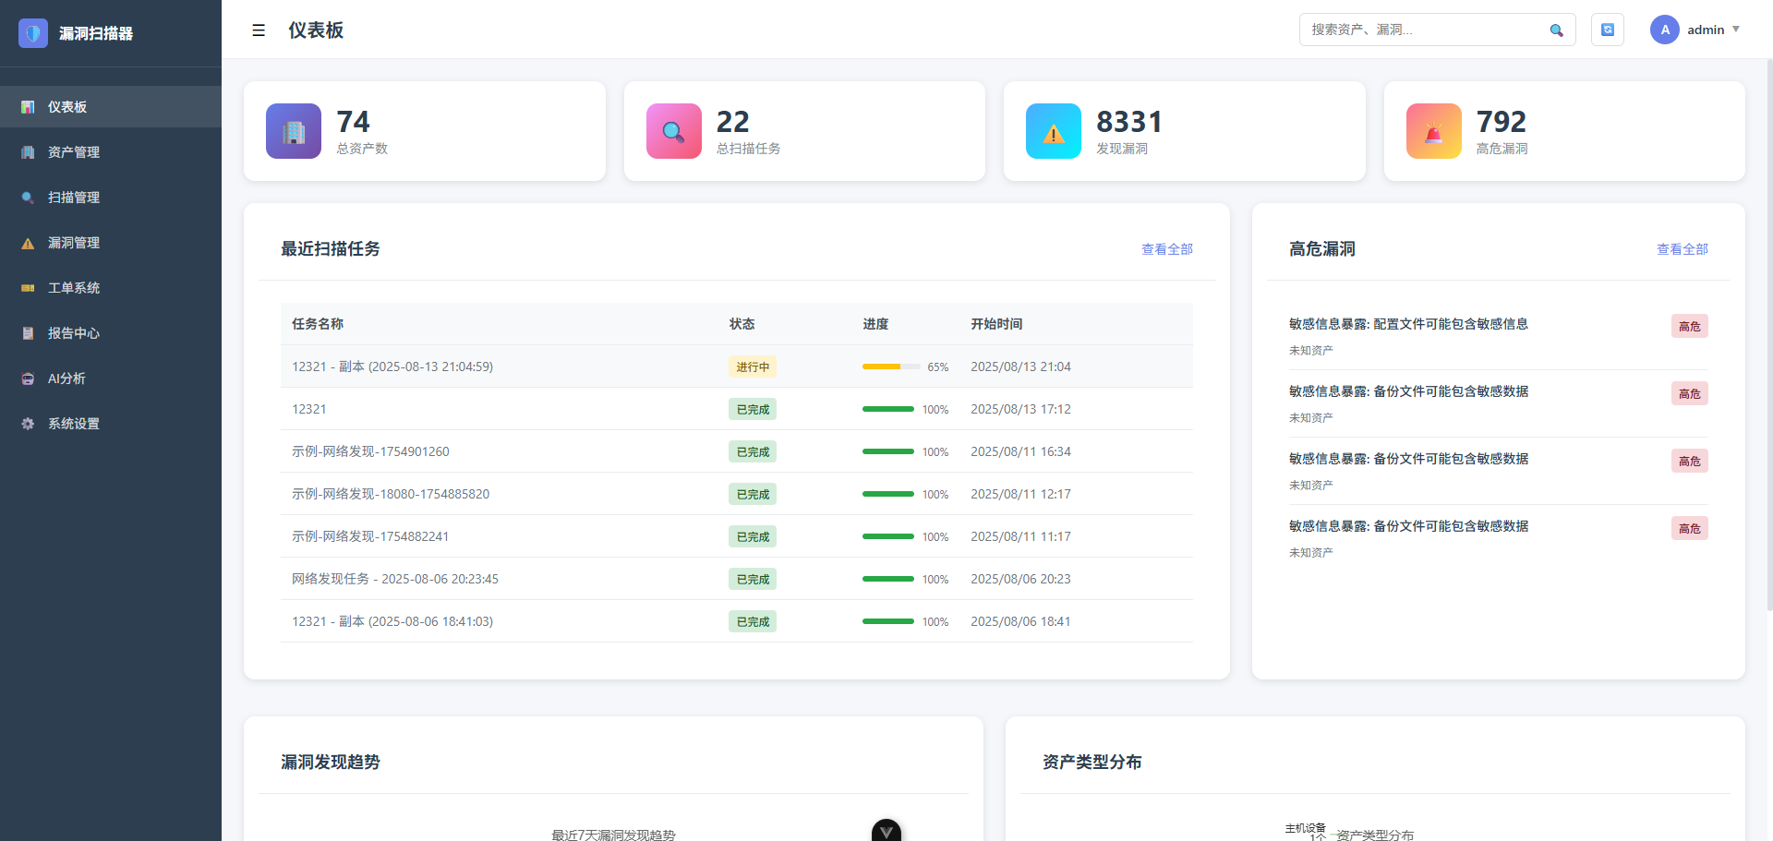Screen dimensions: 1773x841
Task: Click the 65% progress bar of running task
Action: click(890, 366)
